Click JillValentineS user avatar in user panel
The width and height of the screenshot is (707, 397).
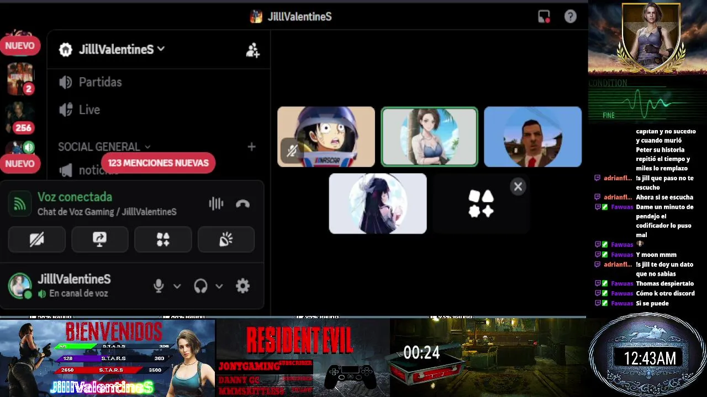click(x=20, y=286)
